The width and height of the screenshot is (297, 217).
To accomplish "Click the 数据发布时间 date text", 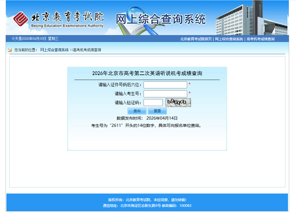I will pos(162,118).
